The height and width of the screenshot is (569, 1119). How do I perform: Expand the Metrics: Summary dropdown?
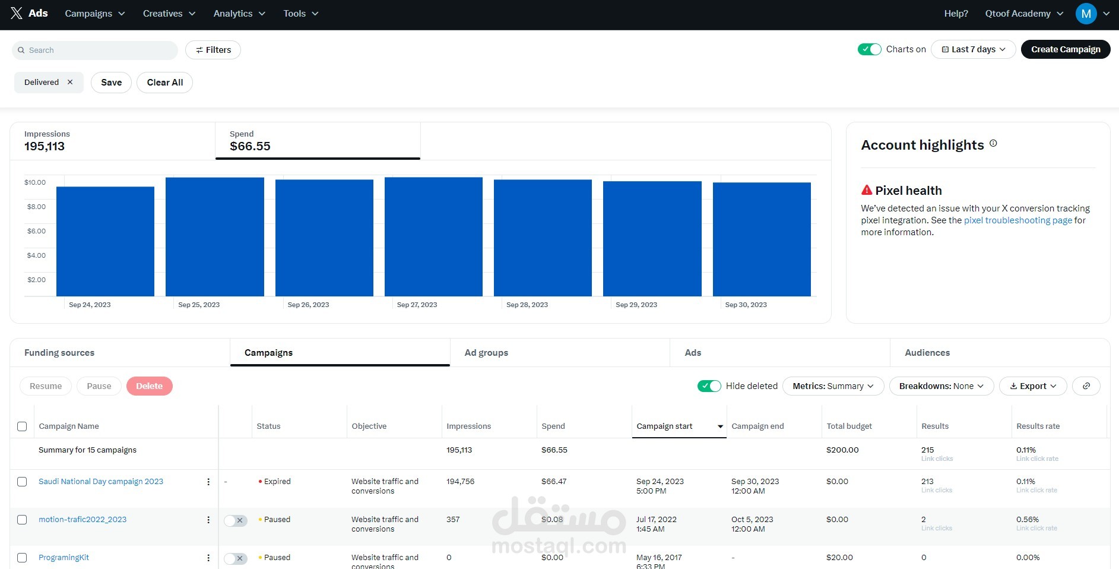point(833,386)
